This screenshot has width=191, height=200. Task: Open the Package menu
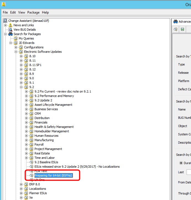[33, 12]
